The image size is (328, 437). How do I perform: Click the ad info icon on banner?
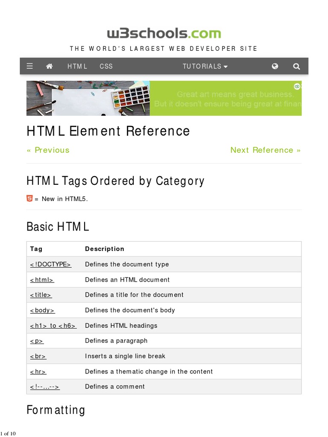tap(297, 86)
